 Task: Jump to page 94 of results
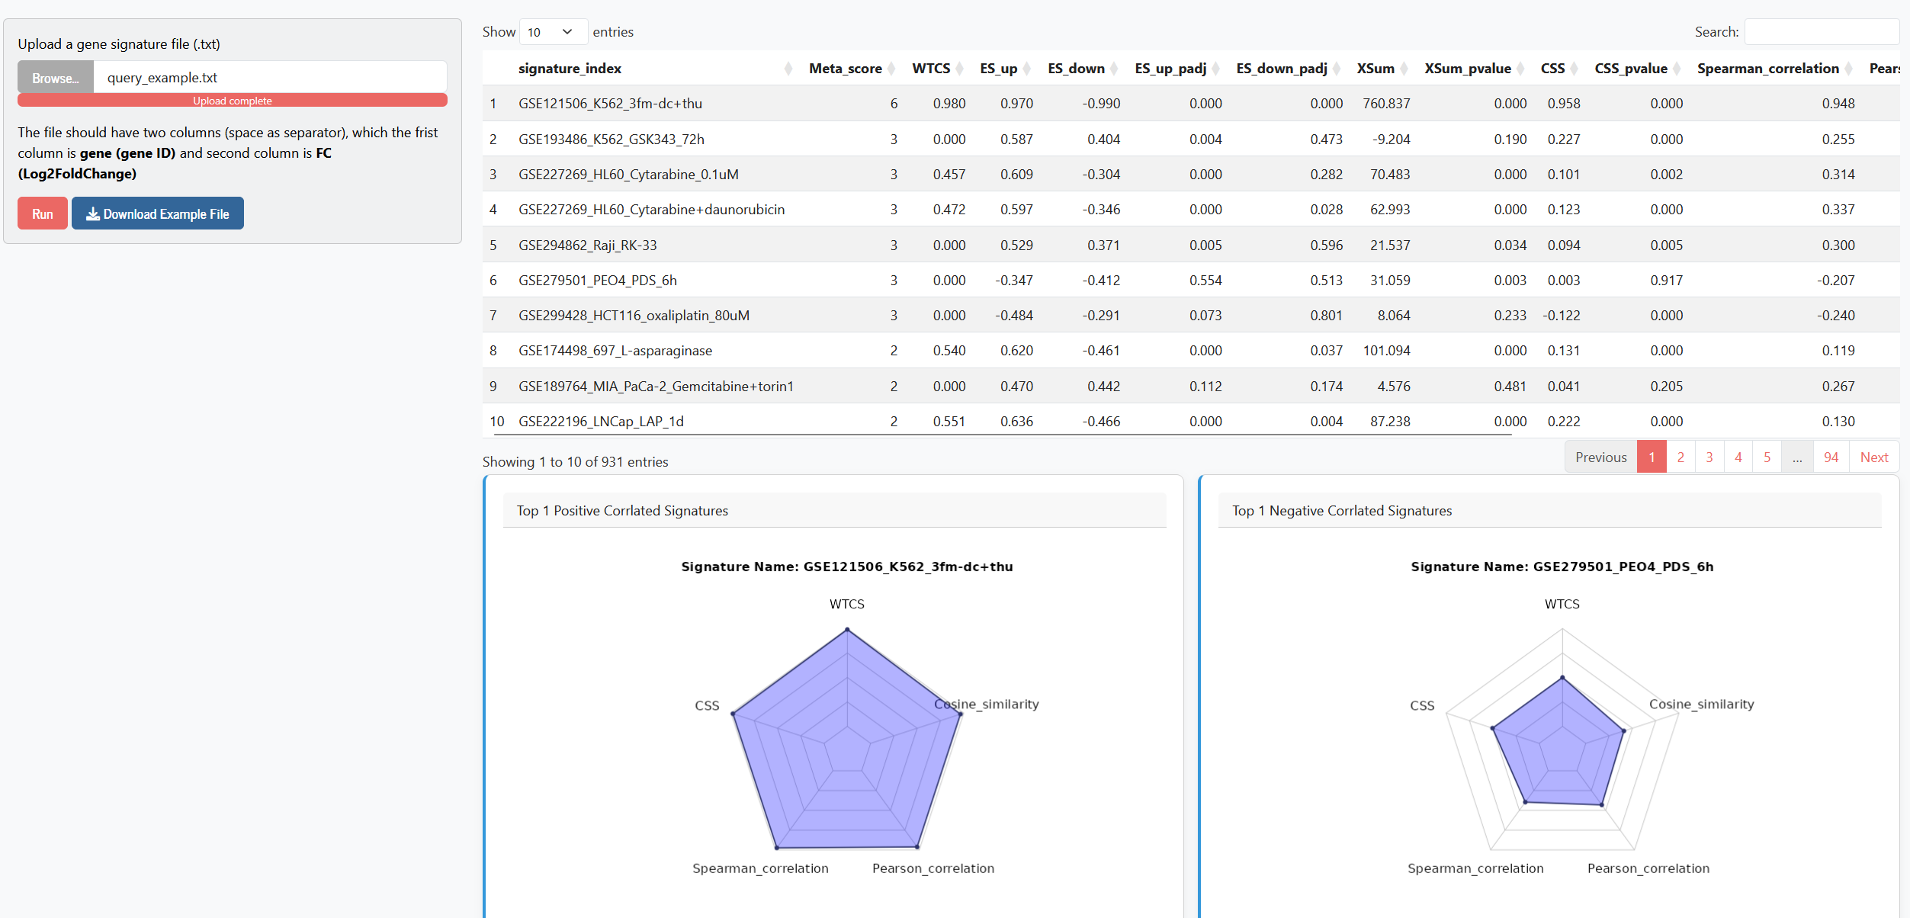pos(1831,457)
